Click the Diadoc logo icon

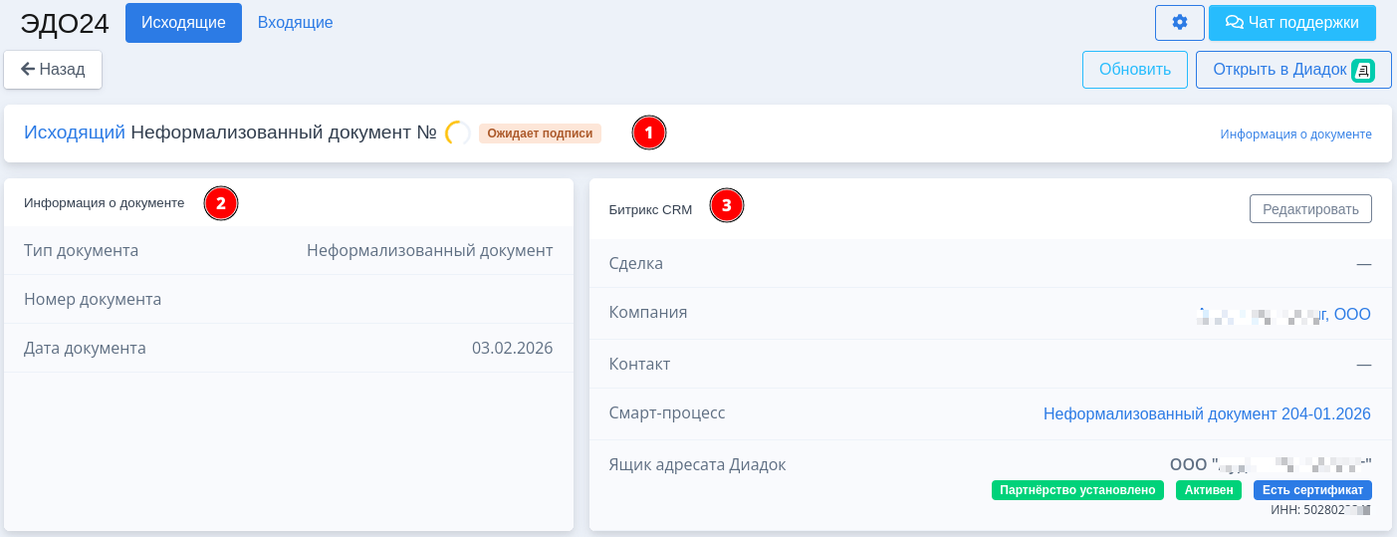1363,71
